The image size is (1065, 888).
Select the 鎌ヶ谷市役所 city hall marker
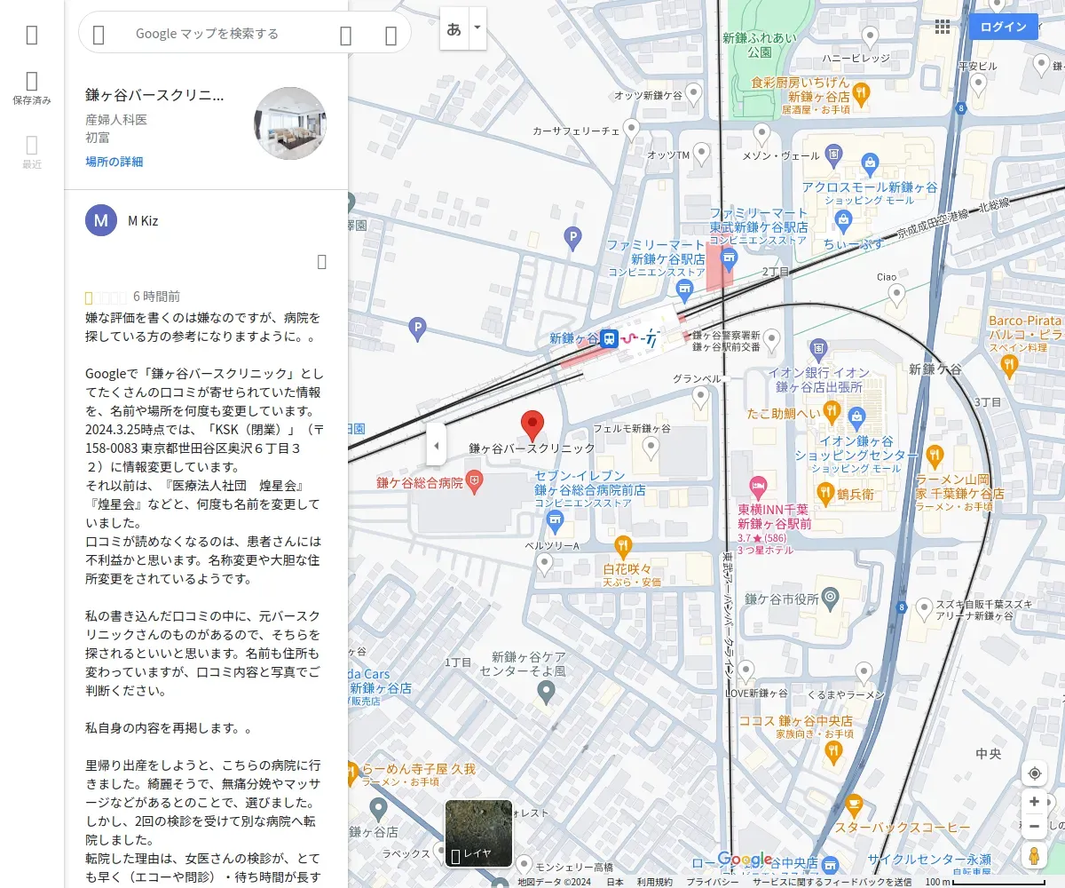point(830,597)
